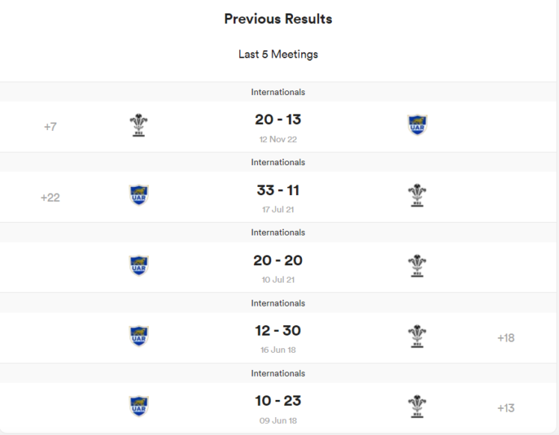Select the Wales crest in the 09 Jun 18 match

point(417,407)
